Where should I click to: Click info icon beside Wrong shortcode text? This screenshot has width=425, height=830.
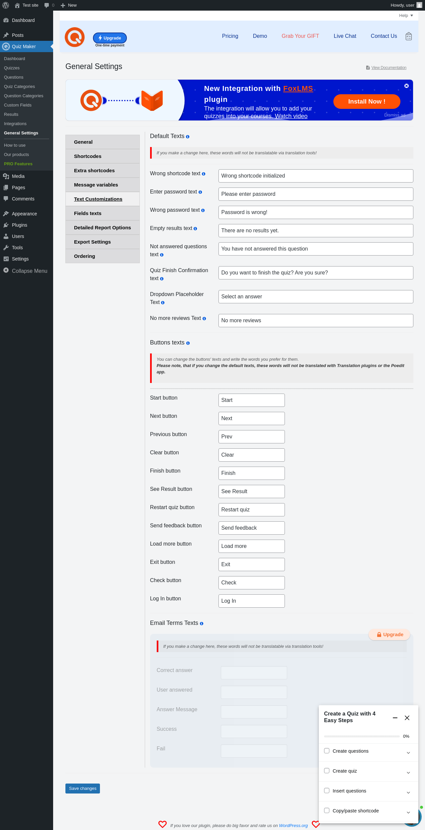click(204, 174)
